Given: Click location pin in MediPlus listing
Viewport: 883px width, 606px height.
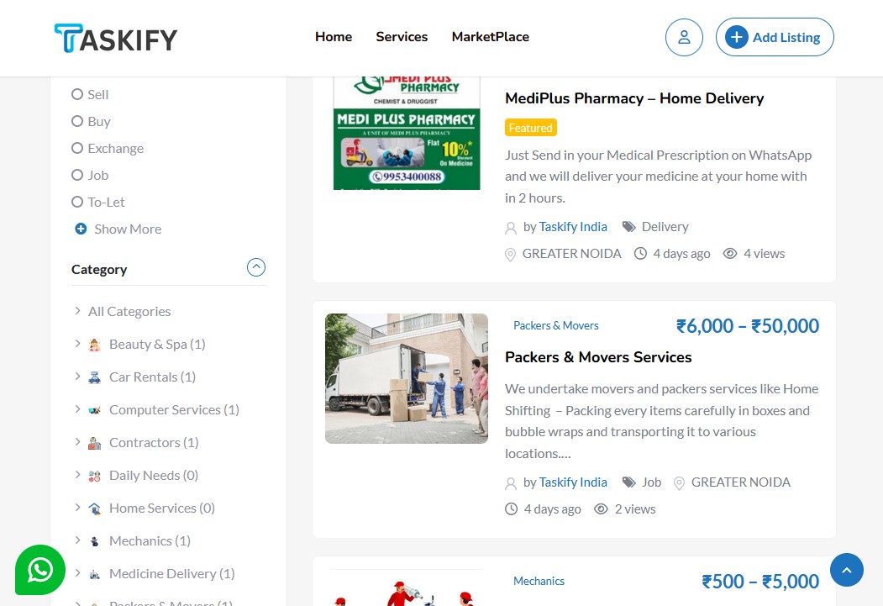Looking at the screenshot, I should pos(510,255).
